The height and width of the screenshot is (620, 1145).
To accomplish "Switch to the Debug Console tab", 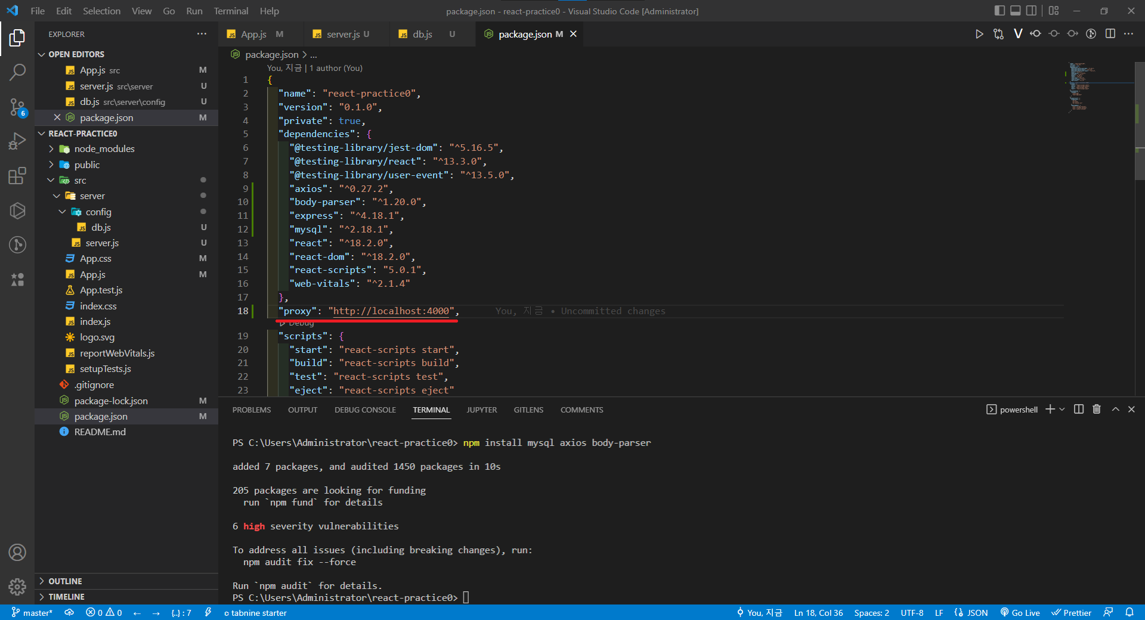I will [365, 410].
